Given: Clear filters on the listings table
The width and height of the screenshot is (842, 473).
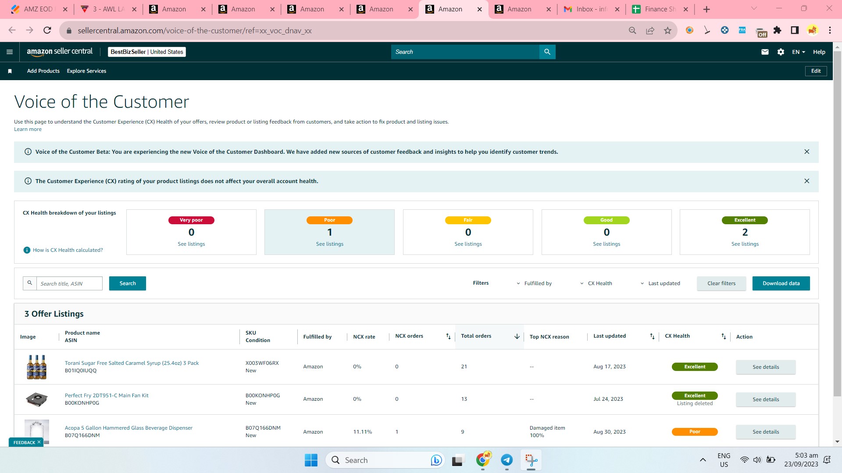Looking at the screenshot, I should 721,283.
